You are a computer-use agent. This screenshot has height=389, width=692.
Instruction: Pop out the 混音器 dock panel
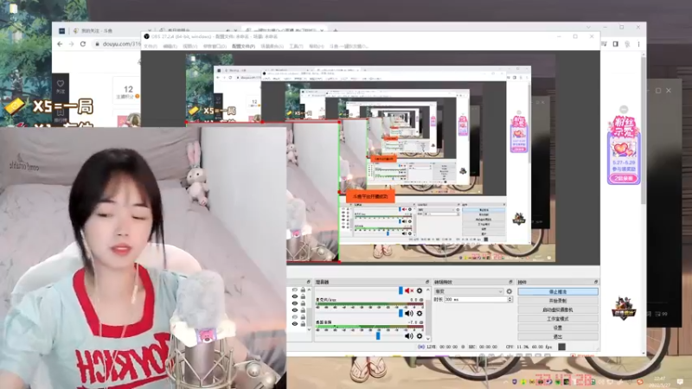[x=427, y=282]
